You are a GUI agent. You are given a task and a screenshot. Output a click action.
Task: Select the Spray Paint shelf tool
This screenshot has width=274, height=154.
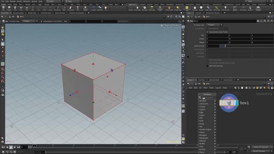71,8
